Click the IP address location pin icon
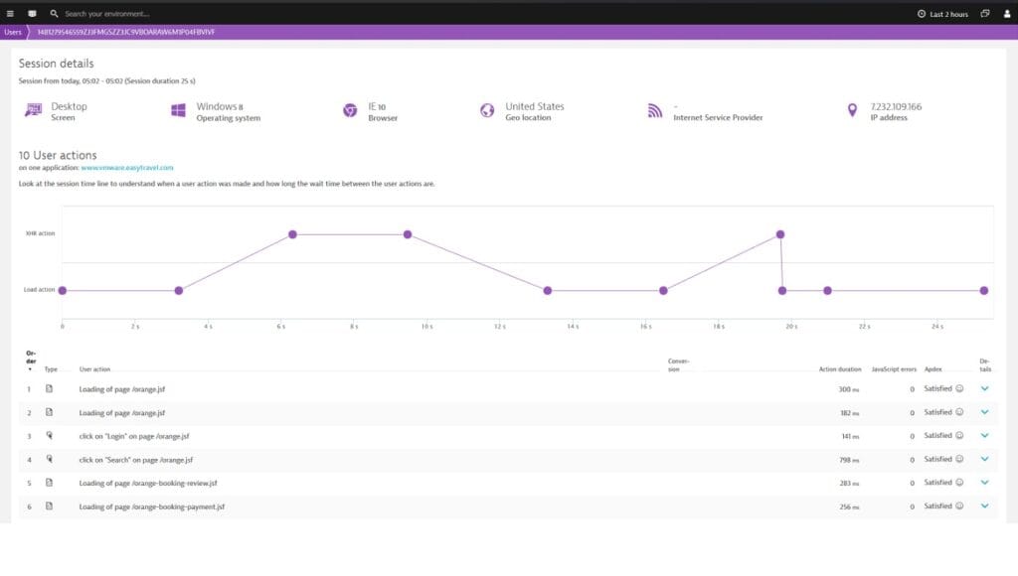 tap(852, 111)
